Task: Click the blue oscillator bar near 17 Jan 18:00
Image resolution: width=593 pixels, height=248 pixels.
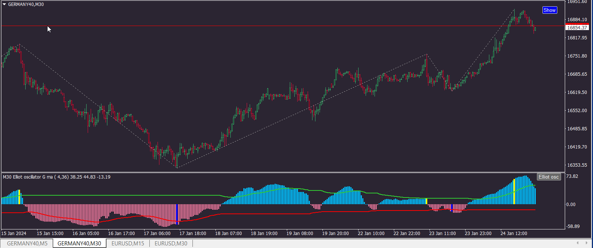Action: (177, 214)
